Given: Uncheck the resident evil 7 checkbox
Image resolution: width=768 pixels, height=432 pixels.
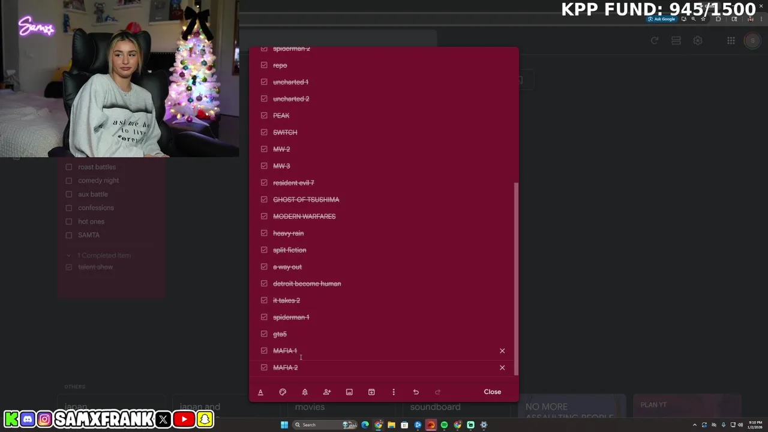Looking at the screenshot, I should tap(264, 182).
